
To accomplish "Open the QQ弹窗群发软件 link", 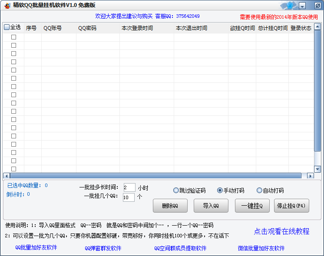I will 103,248.
